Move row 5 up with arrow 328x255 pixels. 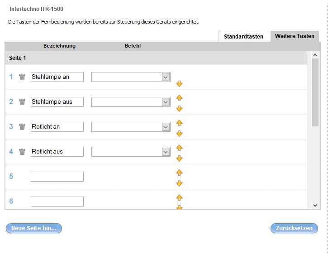coord(179,173)
